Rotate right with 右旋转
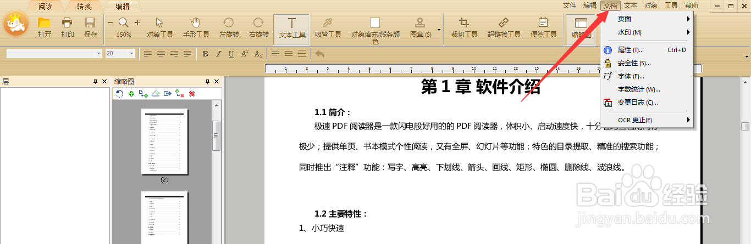 258,28
